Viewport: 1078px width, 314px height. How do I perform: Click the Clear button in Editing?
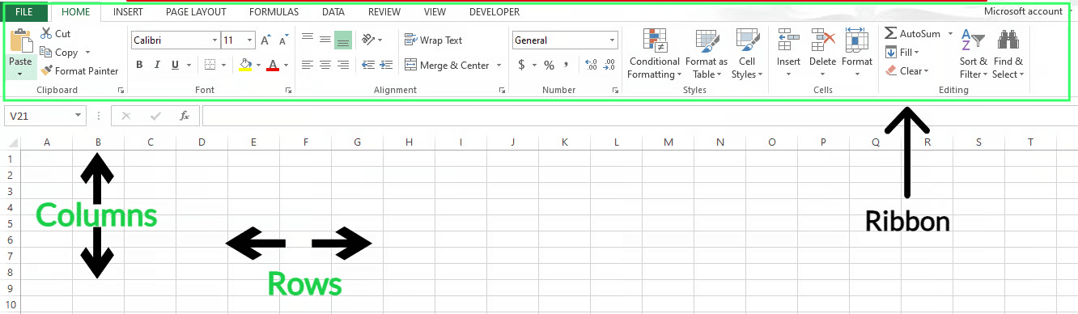906,71
